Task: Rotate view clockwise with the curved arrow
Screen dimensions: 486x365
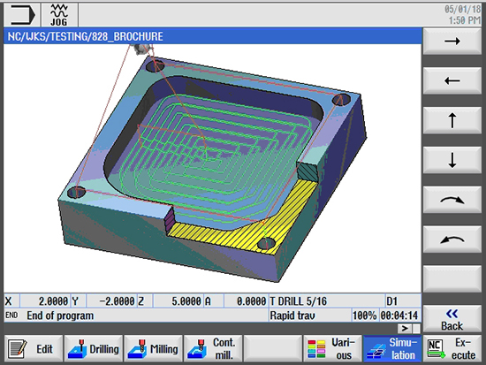Action: (452, 200)
